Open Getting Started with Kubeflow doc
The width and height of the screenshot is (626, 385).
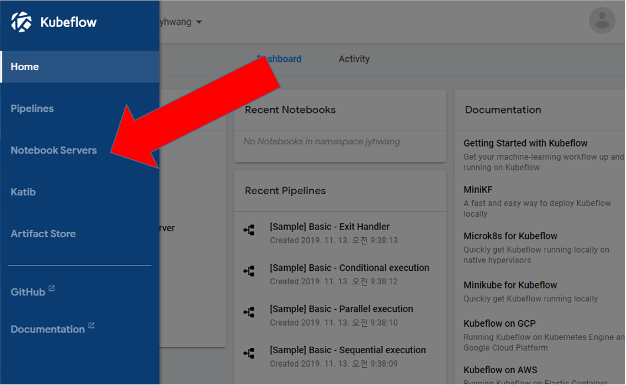pyautogui.click(x=525, y=143)
